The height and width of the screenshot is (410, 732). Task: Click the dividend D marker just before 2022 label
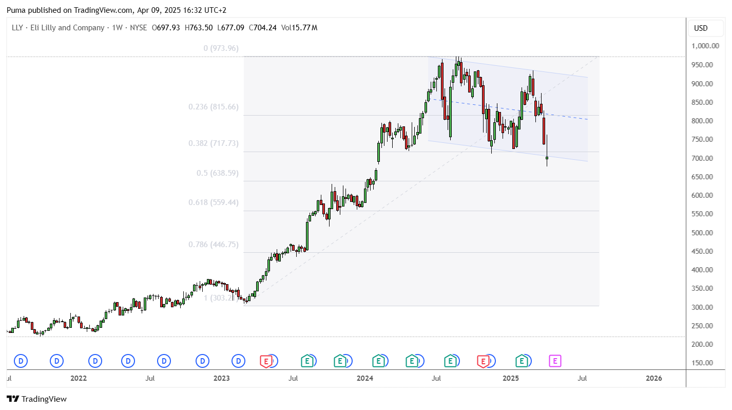pyautogui.click(x=57, y=361)
